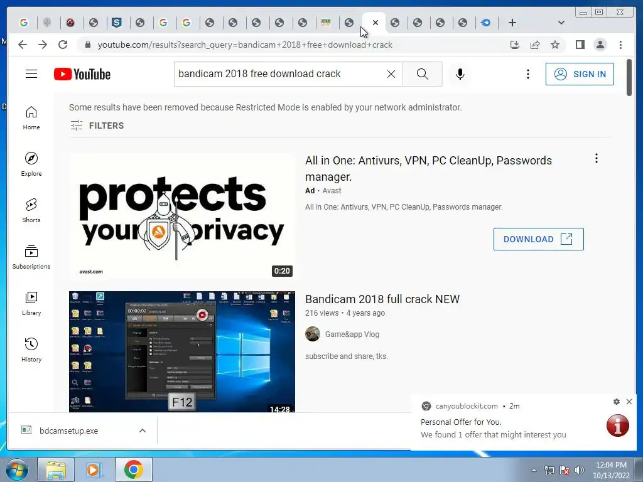Bookmark this page with the star
This screenshot has width=643, height=482.
[555, 45]
